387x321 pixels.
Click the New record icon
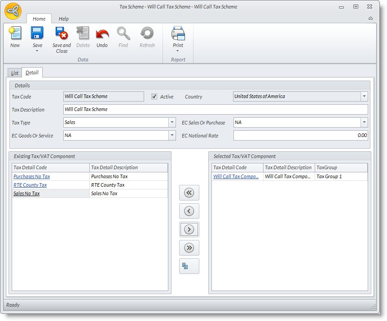[x=15, y=34]
